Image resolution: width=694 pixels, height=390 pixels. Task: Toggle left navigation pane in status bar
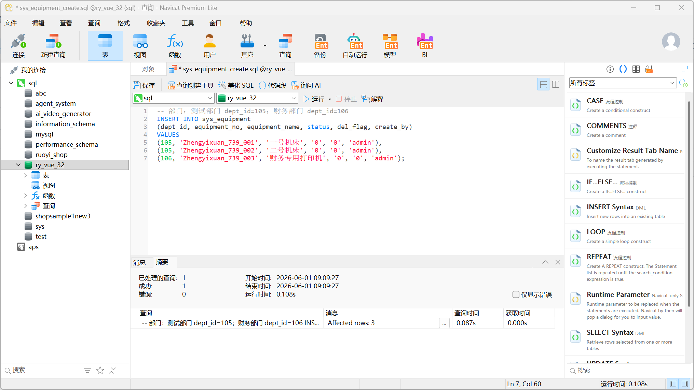(x=673, y=384)
